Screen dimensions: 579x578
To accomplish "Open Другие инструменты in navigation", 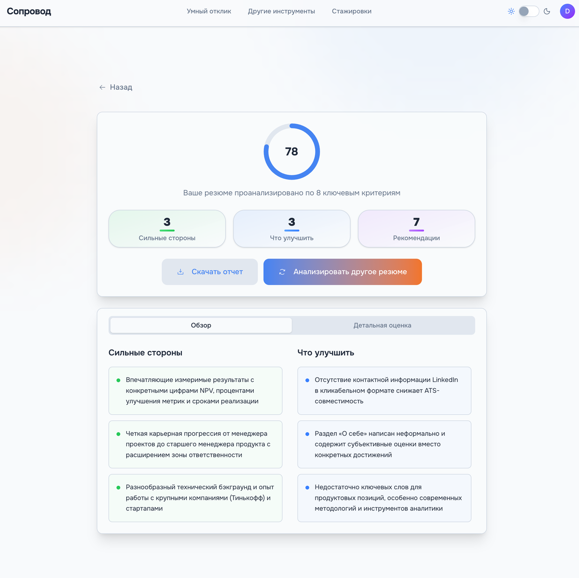I will point(281,11).
